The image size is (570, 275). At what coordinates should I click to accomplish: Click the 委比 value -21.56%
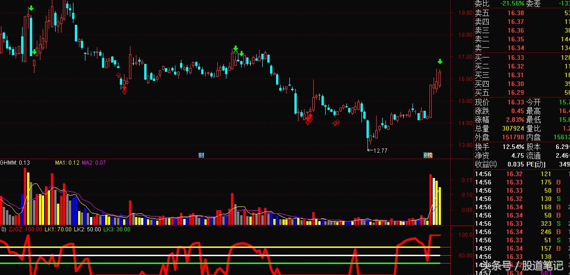point(513,3)
